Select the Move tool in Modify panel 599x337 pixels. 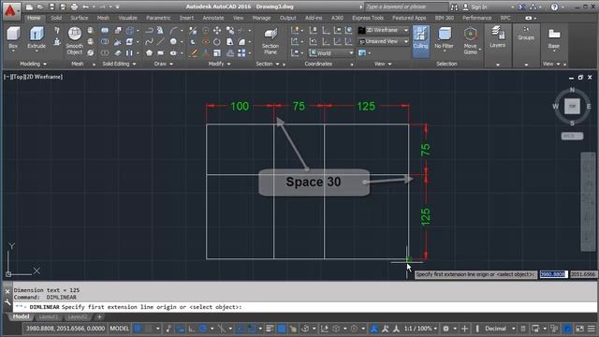pyautogui.click(x=217, y=31)
